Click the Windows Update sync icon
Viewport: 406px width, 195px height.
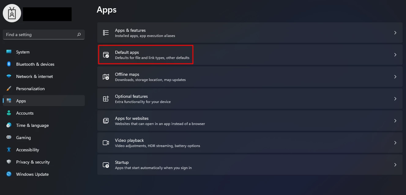9,174
